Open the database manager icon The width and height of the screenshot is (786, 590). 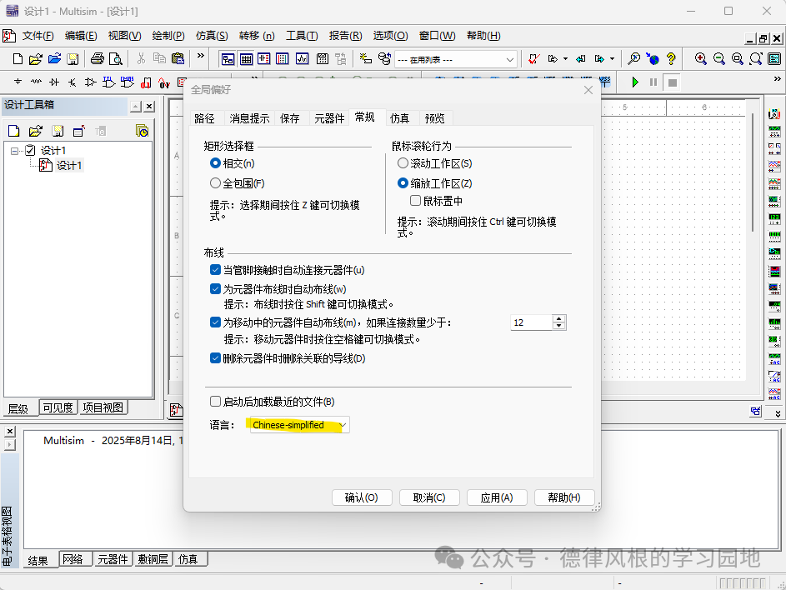pyautogui.click(x=384, y=59)
